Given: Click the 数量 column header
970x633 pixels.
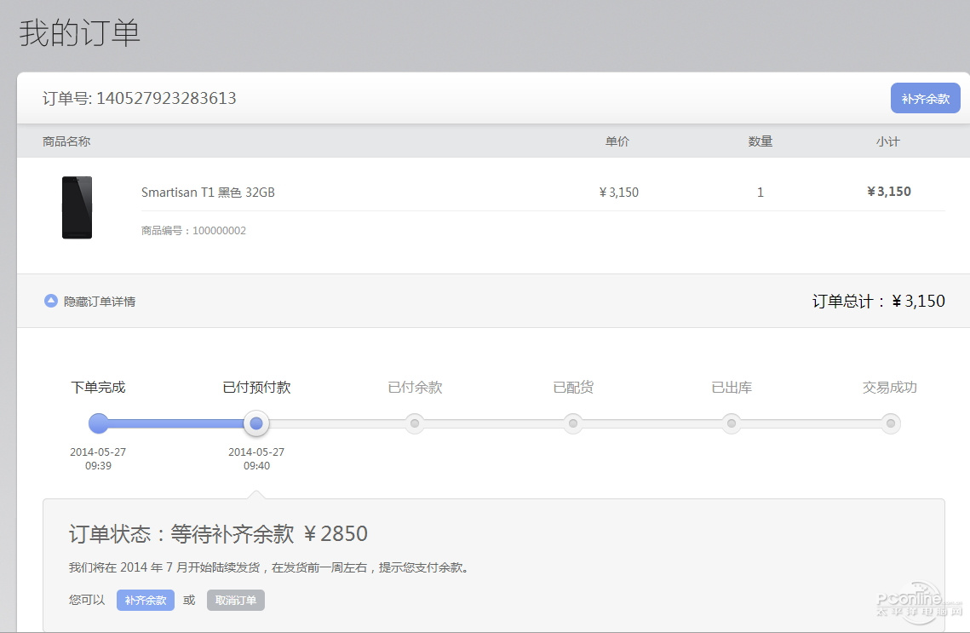Looking at the screenshot, I should [761, 141].
